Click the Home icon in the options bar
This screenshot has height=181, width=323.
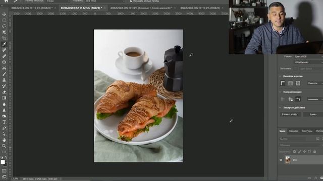coord(6,1)
